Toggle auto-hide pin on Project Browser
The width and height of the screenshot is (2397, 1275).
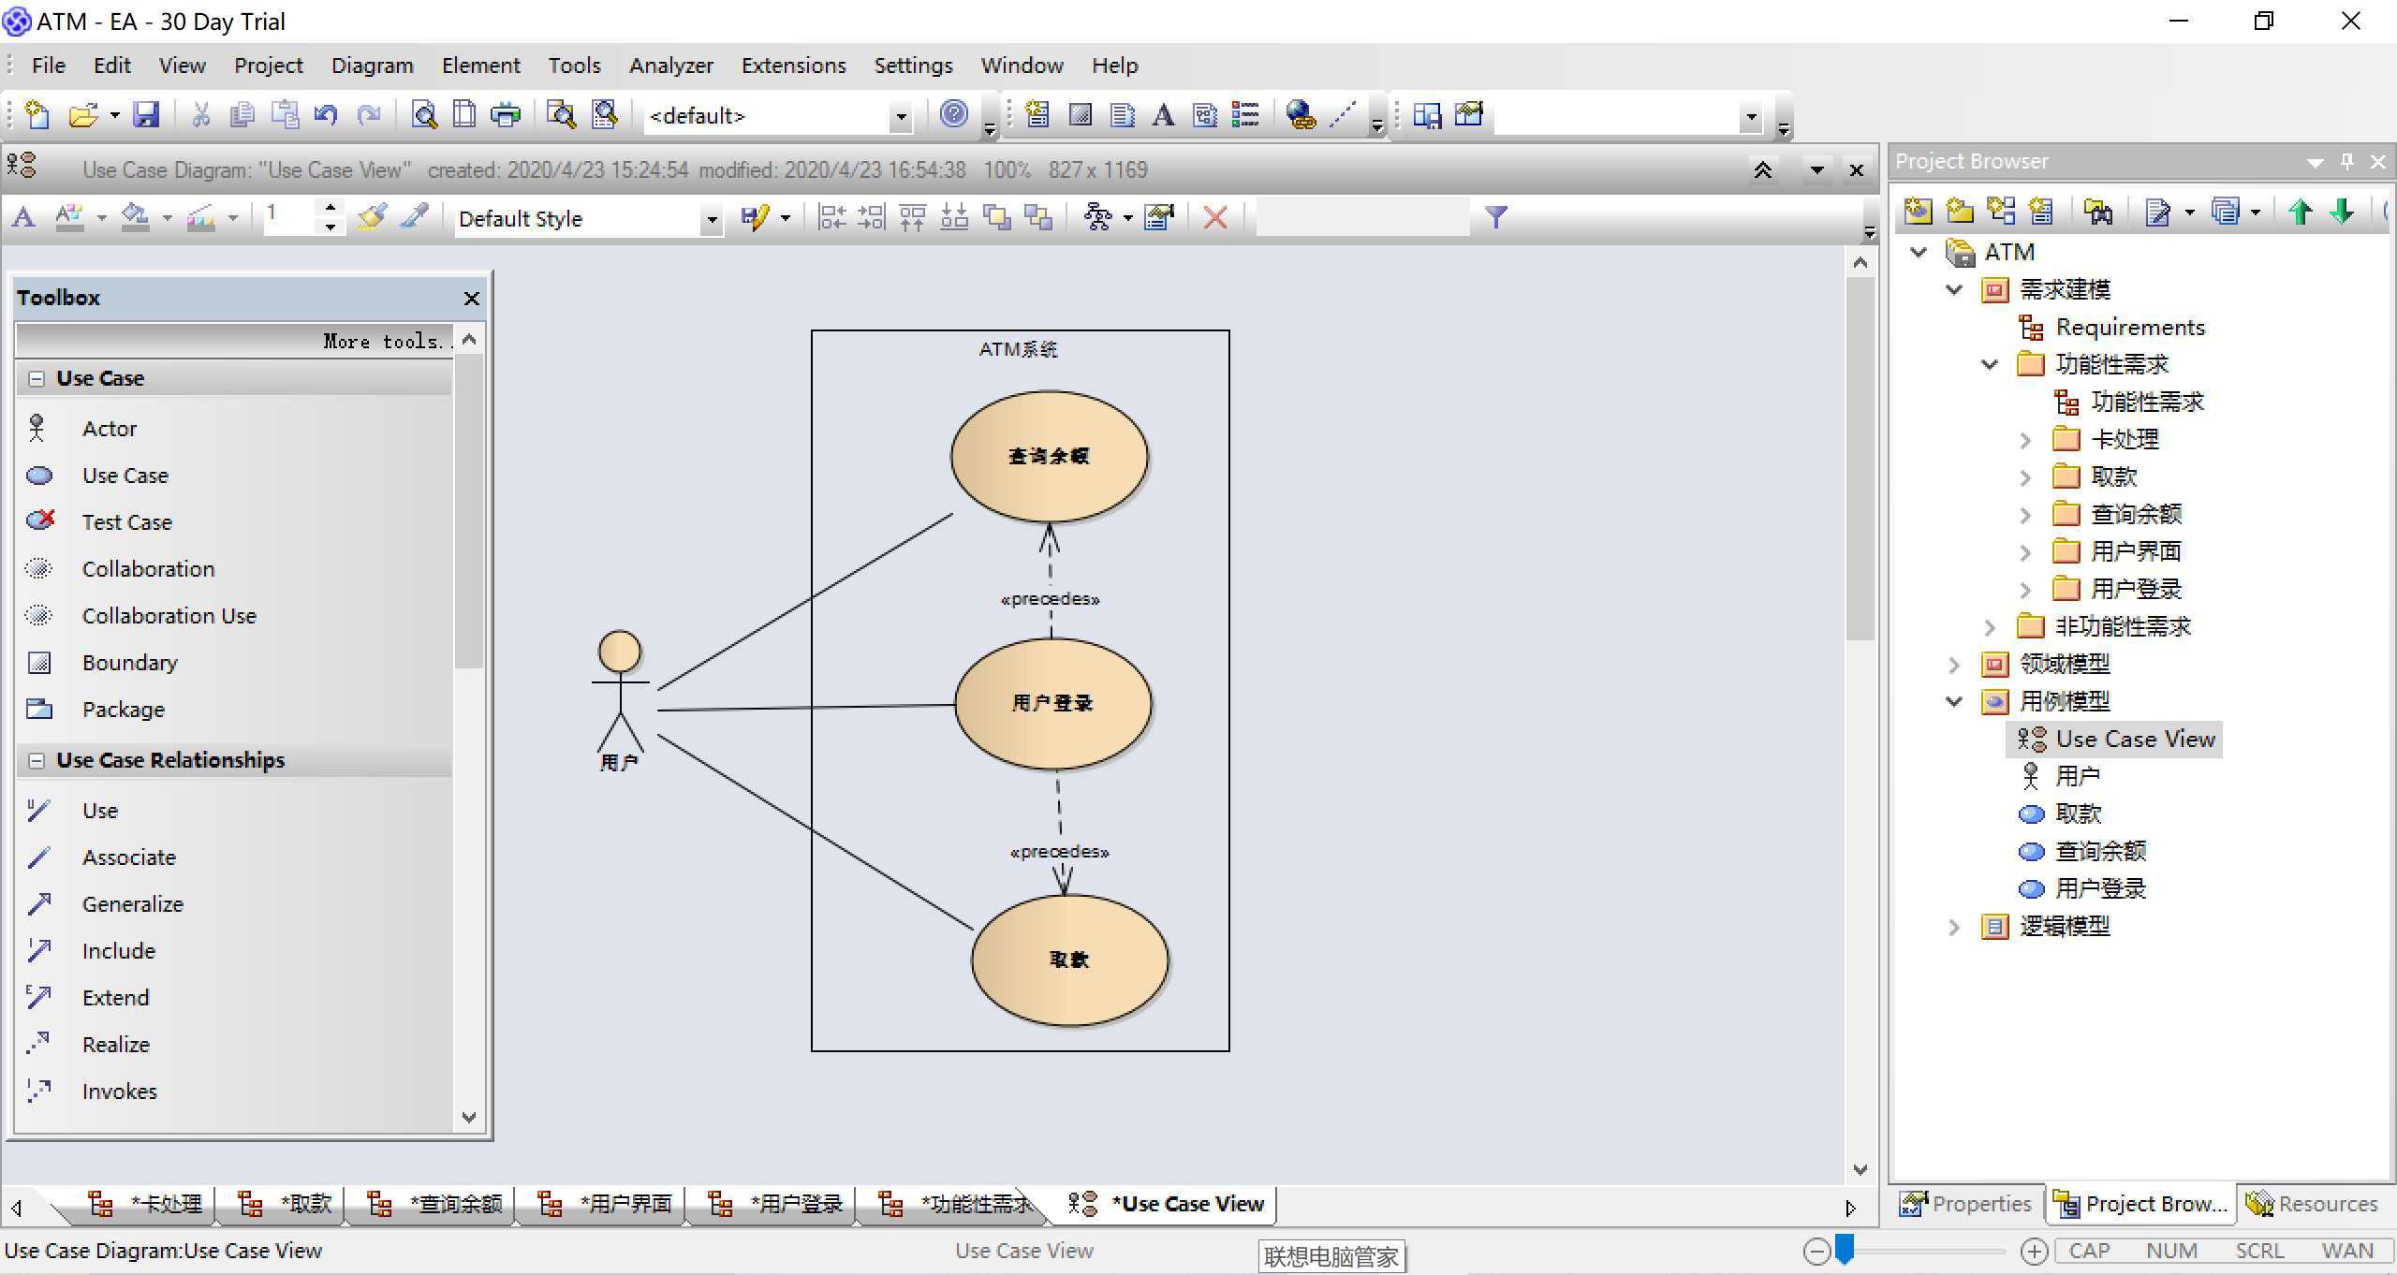[2347, 161]
